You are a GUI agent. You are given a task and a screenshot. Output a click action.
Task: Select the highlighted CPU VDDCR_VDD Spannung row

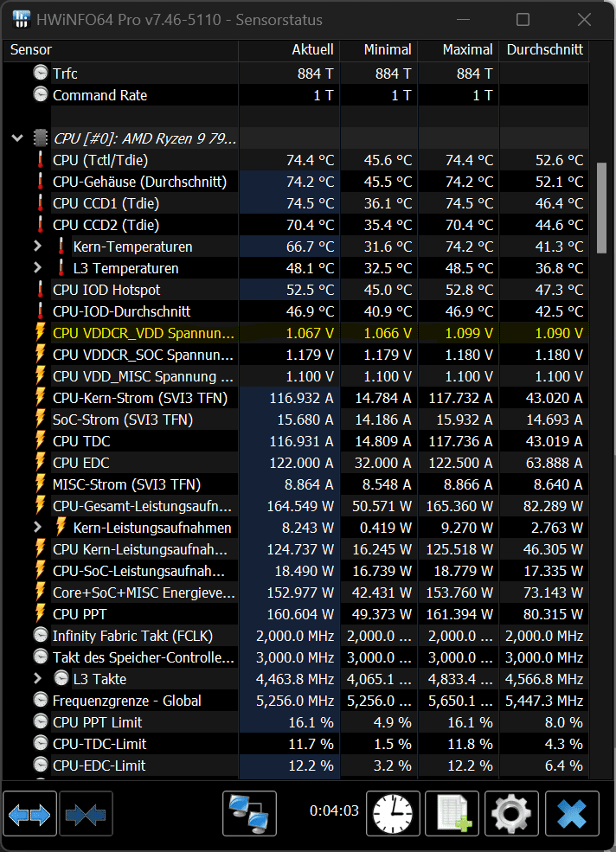tap(144, 333)
